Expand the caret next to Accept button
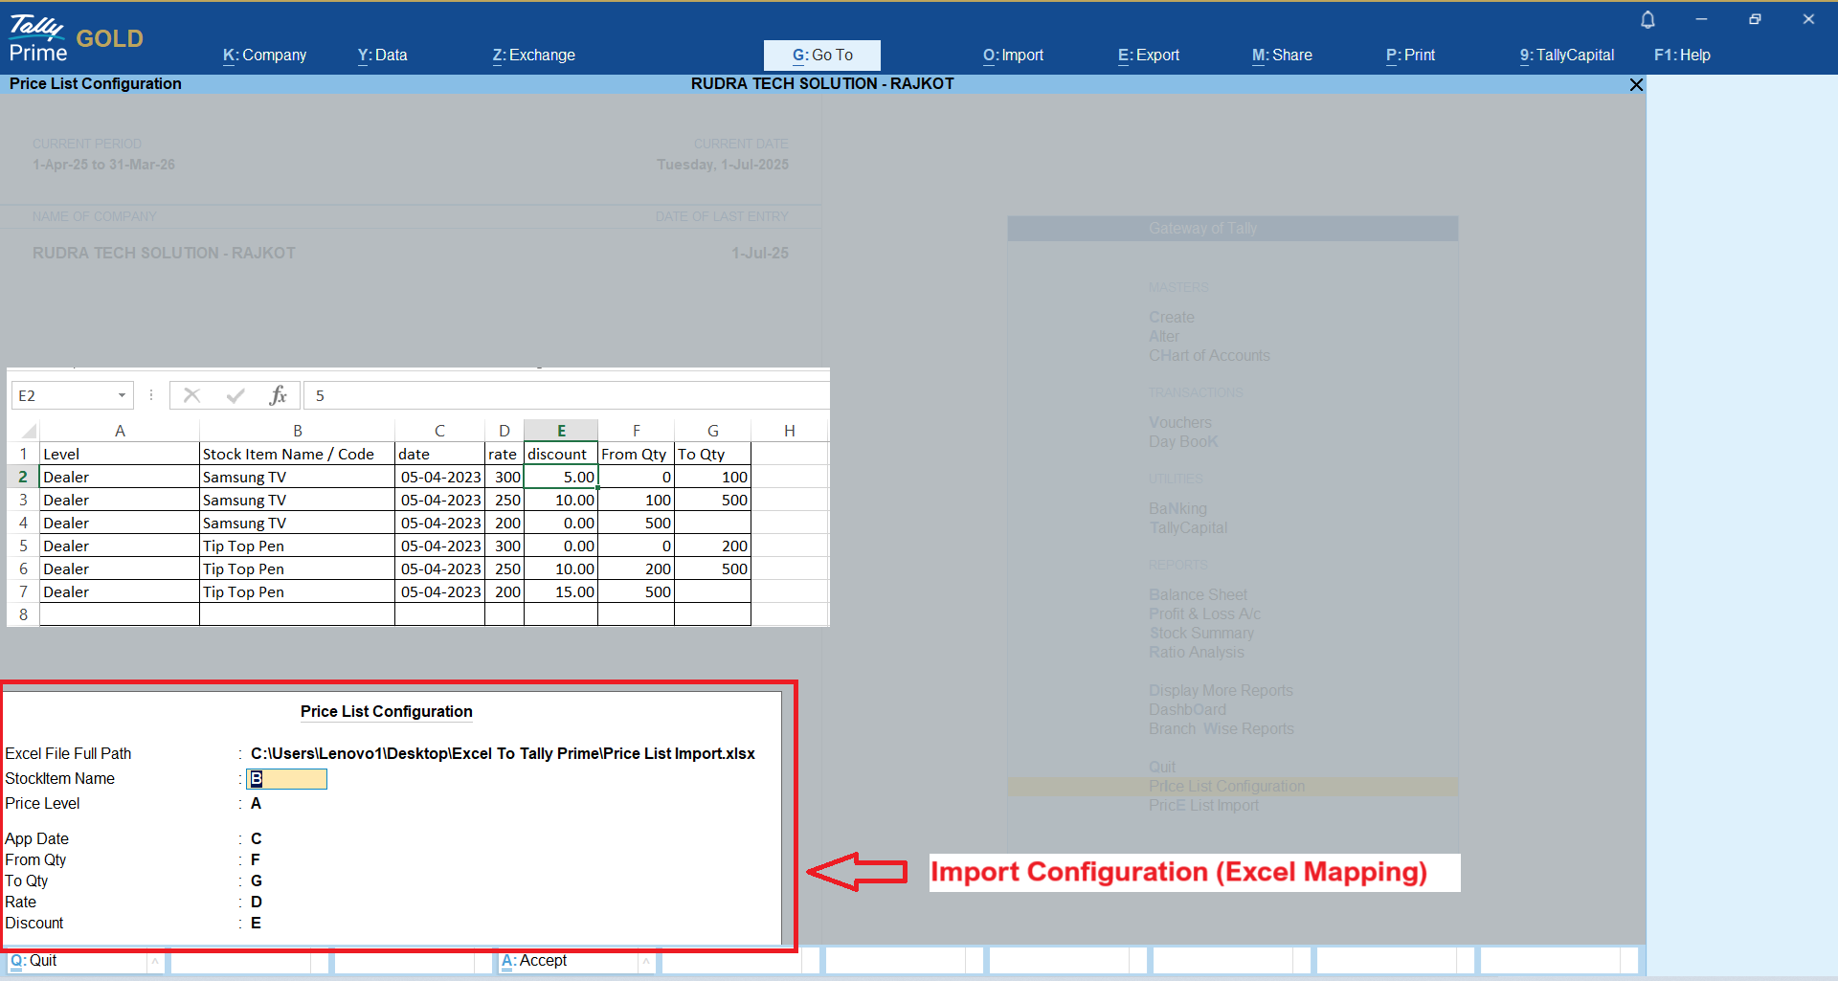This screenshot has height=981, width=1838. pyautogui.click(x=646, y=961)
